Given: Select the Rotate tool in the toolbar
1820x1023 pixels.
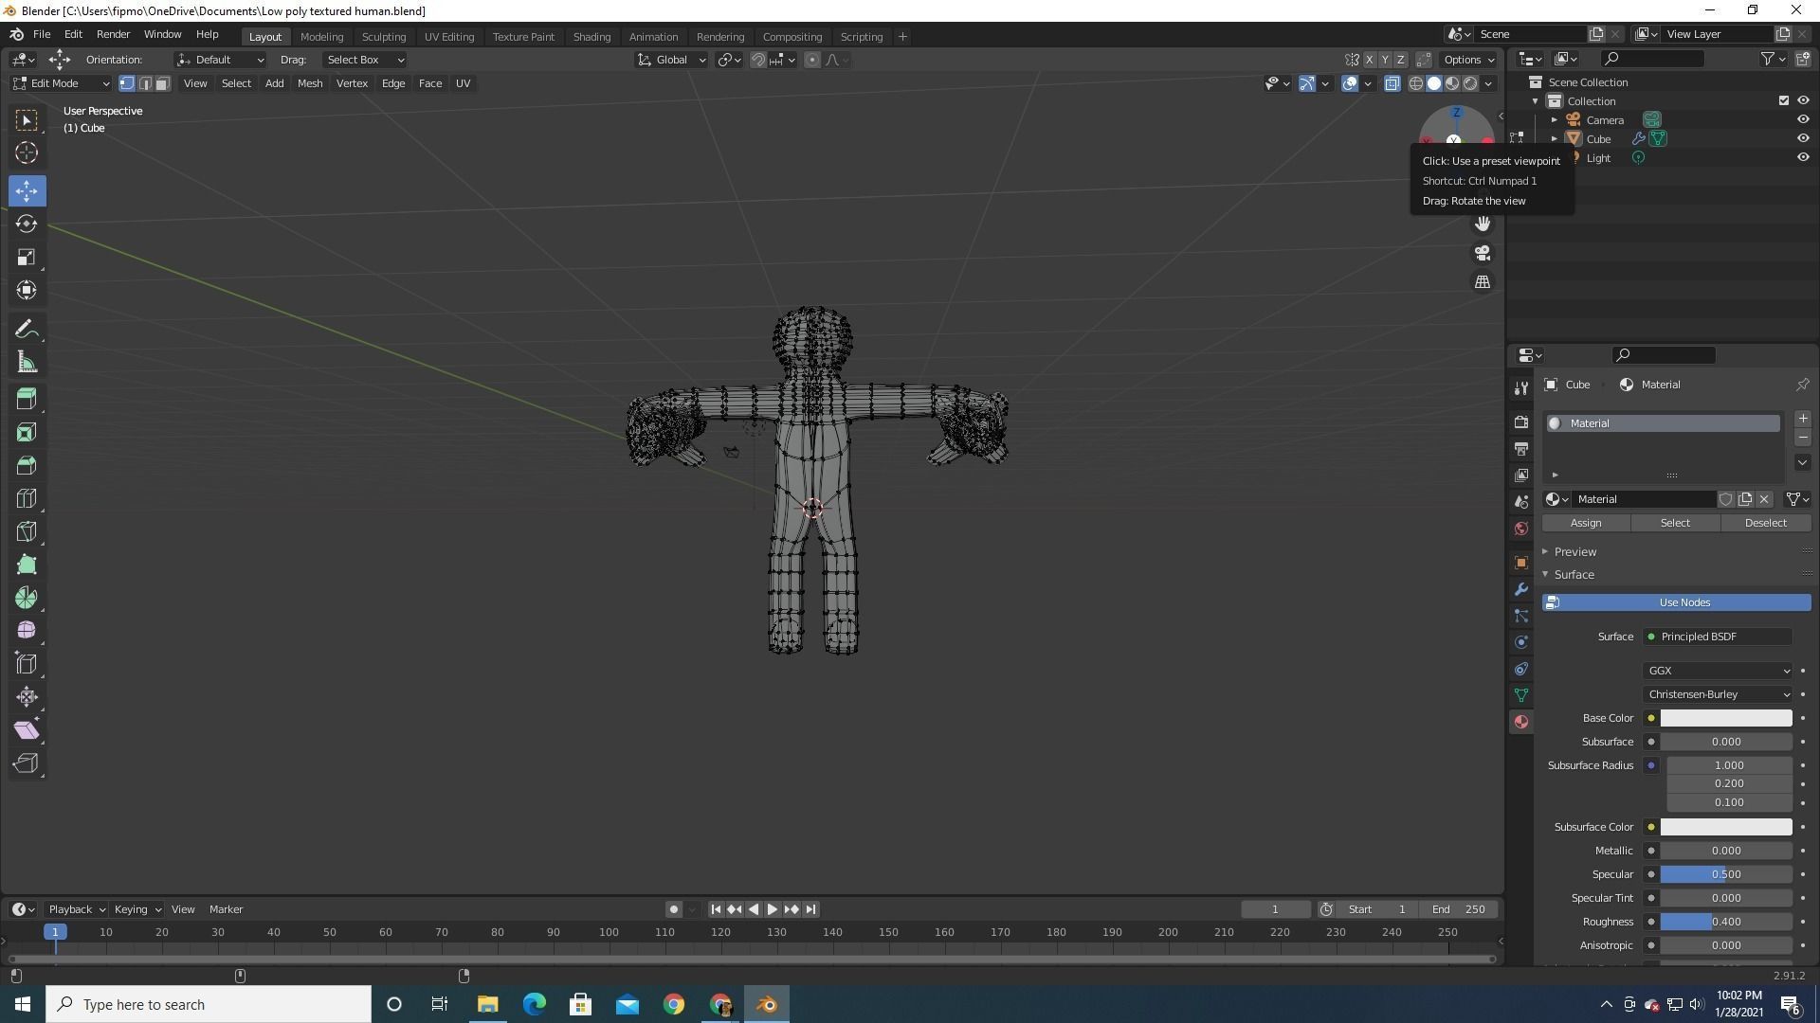Looking at the screenshot, I should click(27, 224).
